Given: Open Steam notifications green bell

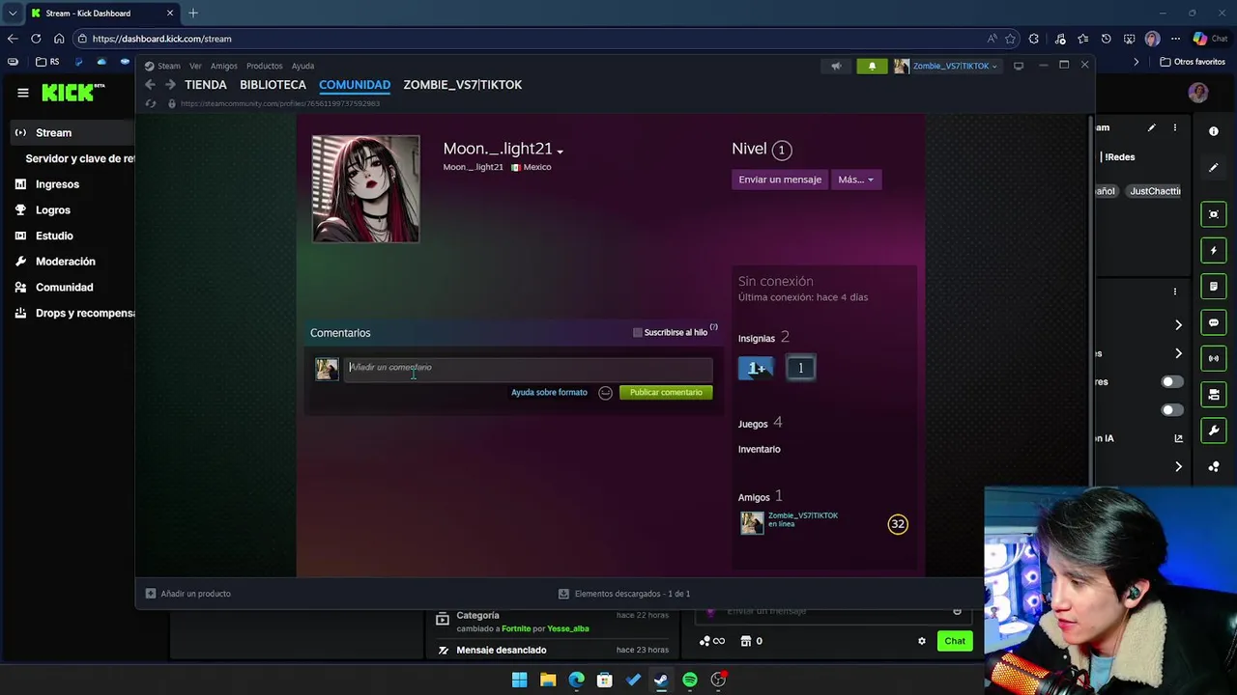Looking at the screenshot, I should [x=872, y=66].
